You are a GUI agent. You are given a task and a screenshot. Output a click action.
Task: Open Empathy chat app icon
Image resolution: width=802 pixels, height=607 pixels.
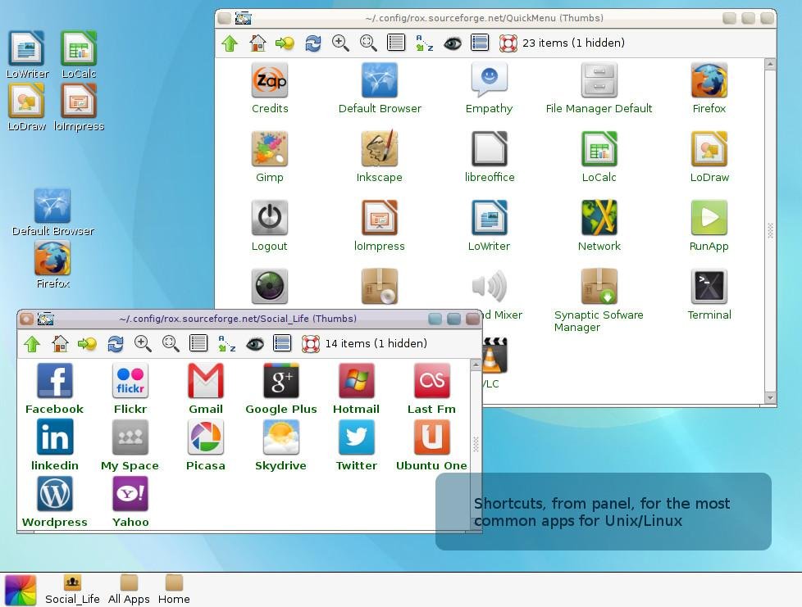pyautogui.click(x=490, y=80)
